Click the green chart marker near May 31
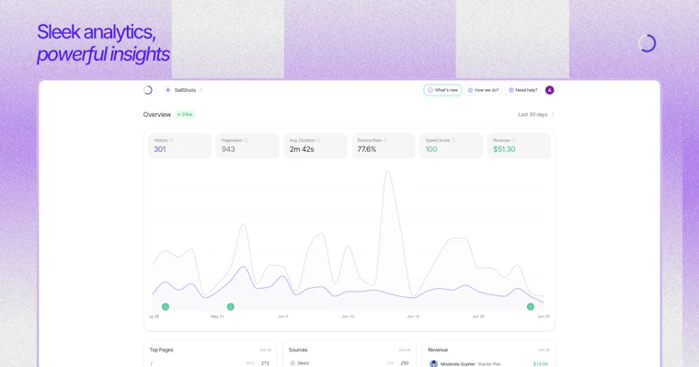The height and width of the screenshot is (367, 699). (231, 306)
